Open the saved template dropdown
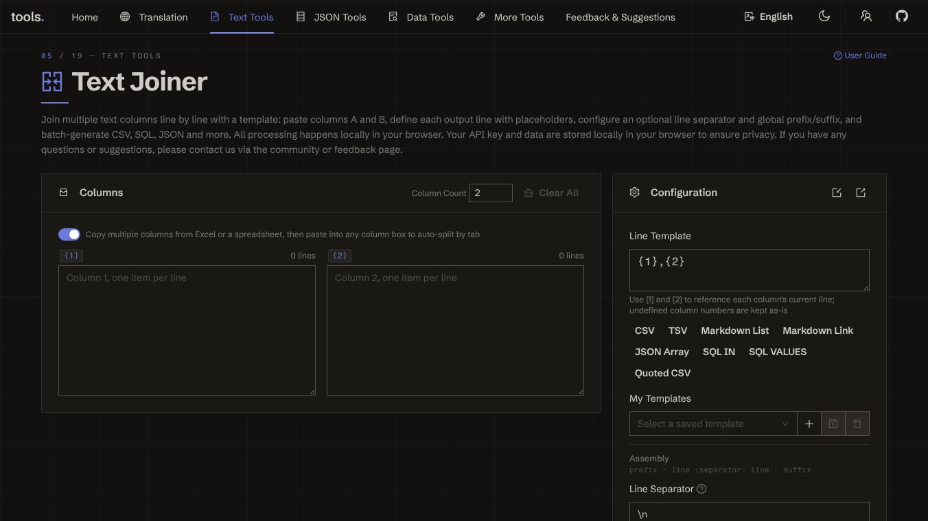 tap(713, 424)
